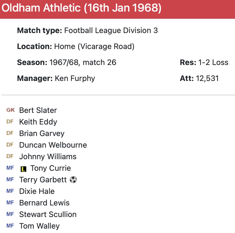Screen dimensions: 235x233
Task: Click the football goal icon after Terry Garbett
Action: (x=73, y=180)
